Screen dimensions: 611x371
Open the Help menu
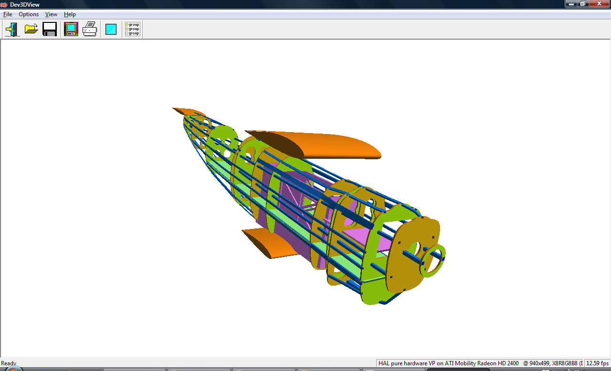(70, 14)
